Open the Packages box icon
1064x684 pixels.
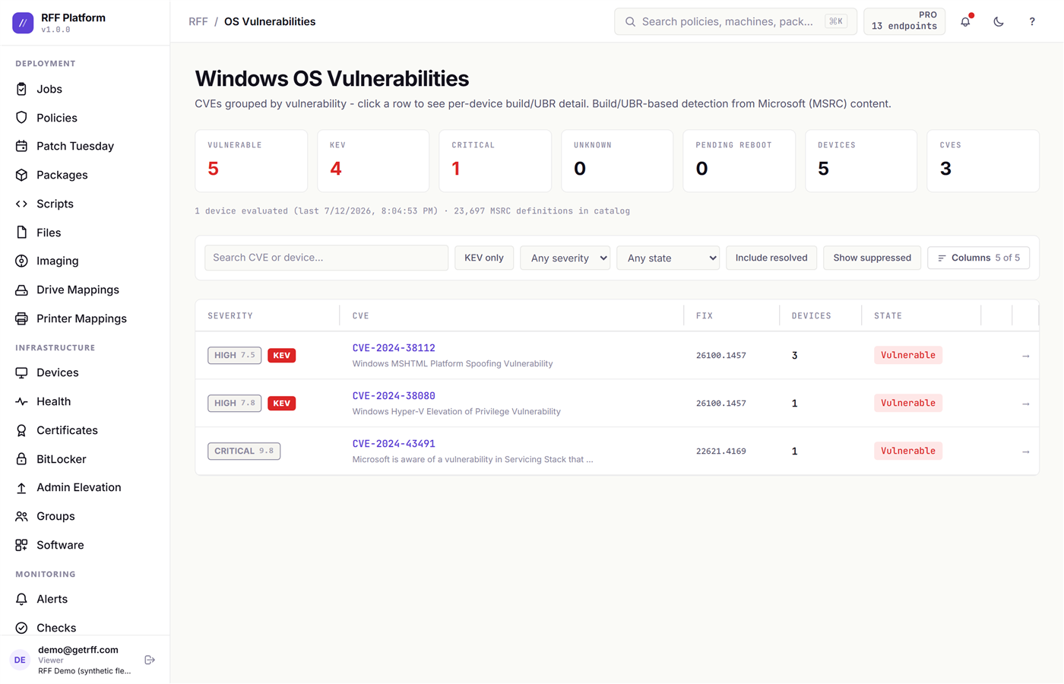[x=21, y=175]
